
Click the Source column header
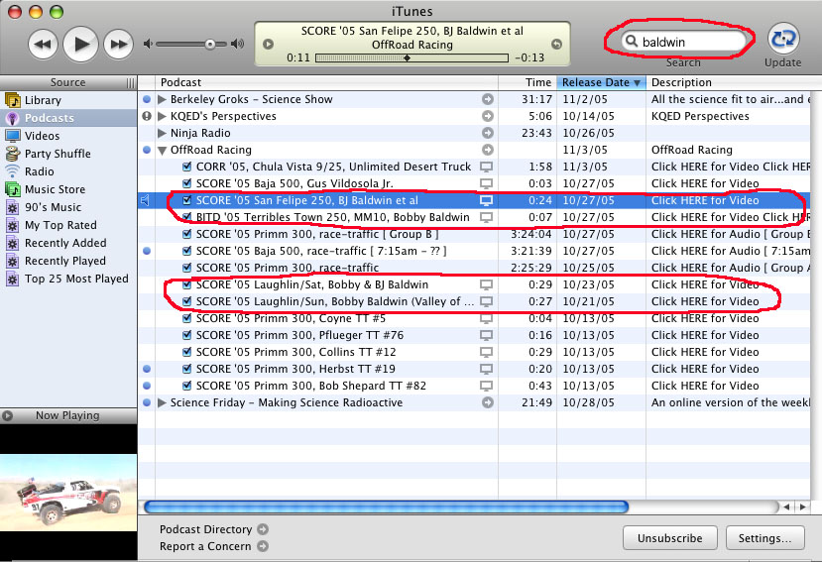click(x=68, y=82)
